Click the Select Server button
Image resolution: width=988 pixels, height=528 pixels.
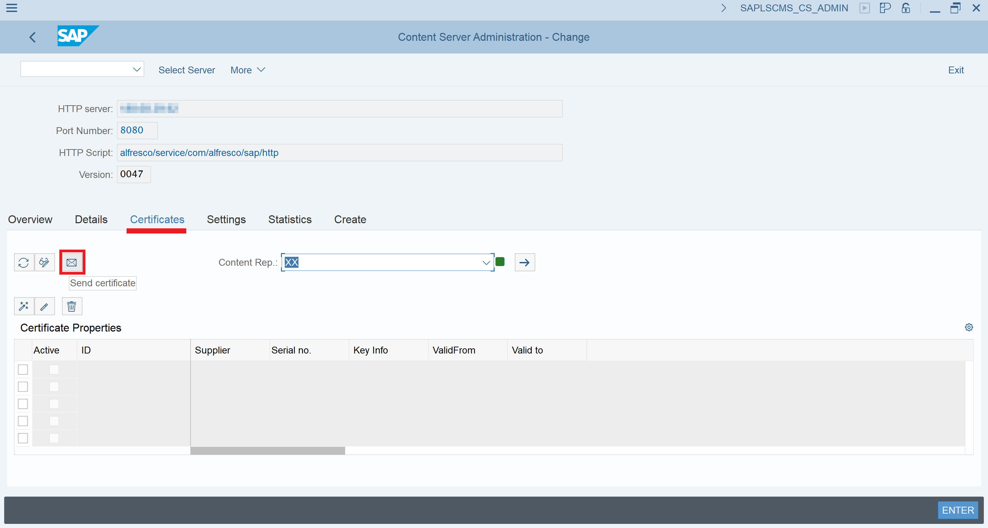pyautogui.click(x=187, y=70)
